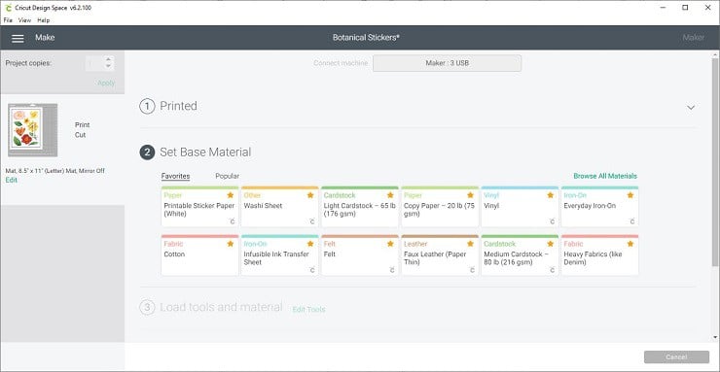Click the Cricut logo on Faux Leather tile

[x=472, y=270]
